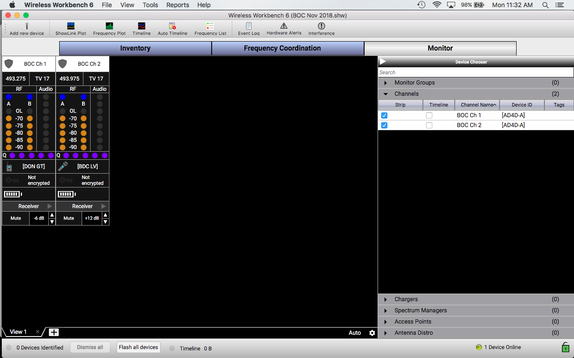Open the Help menu
Viewport: 574px width, 358px height.
[x=204, y=5]
